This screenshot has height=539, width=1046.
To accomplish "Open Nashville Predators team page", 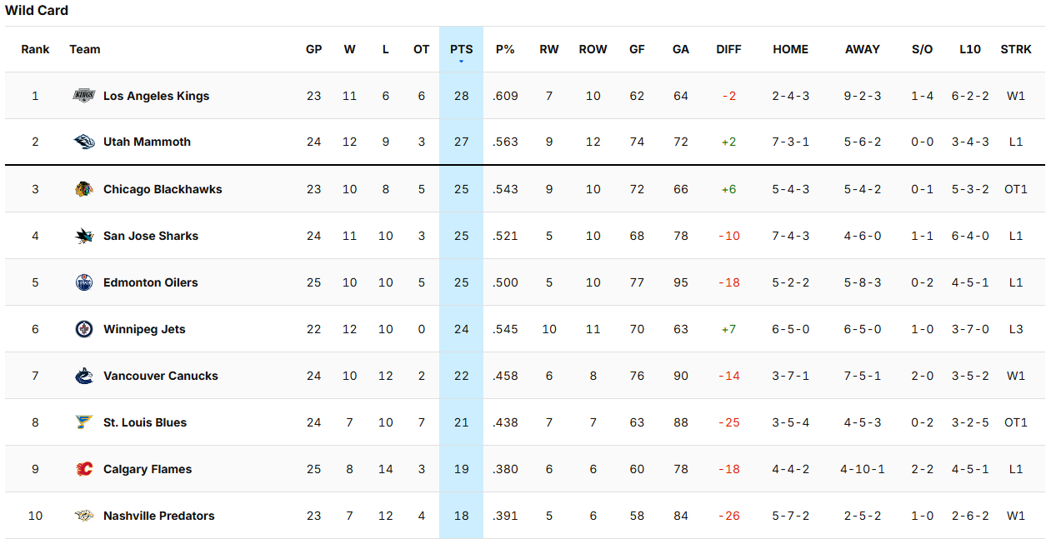I will pyautogui.click(x=158, y=516).
